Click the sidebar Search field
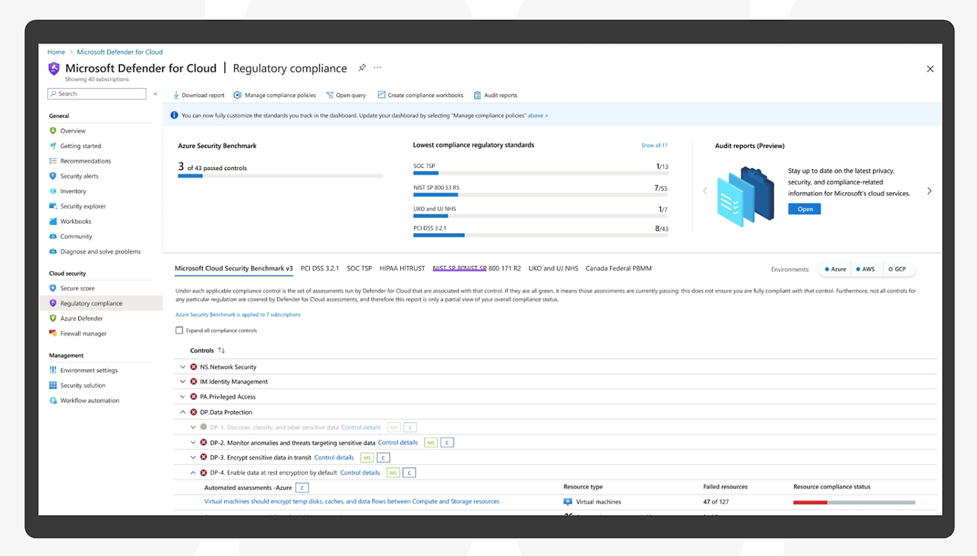977x556 pixels. click(96, 93)
